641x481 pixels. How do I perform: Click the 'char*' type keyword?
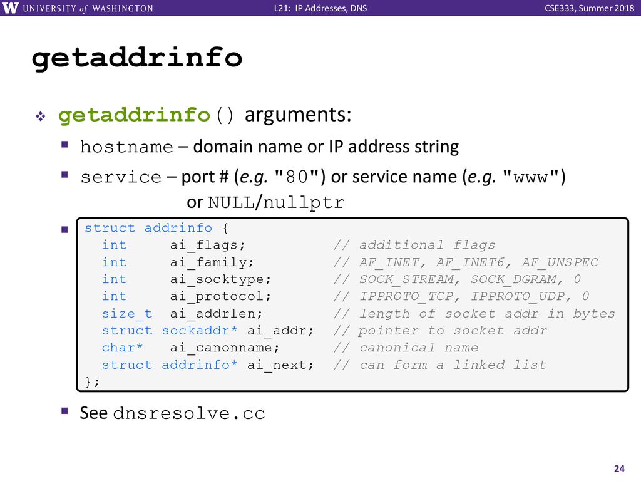(123, 348)
